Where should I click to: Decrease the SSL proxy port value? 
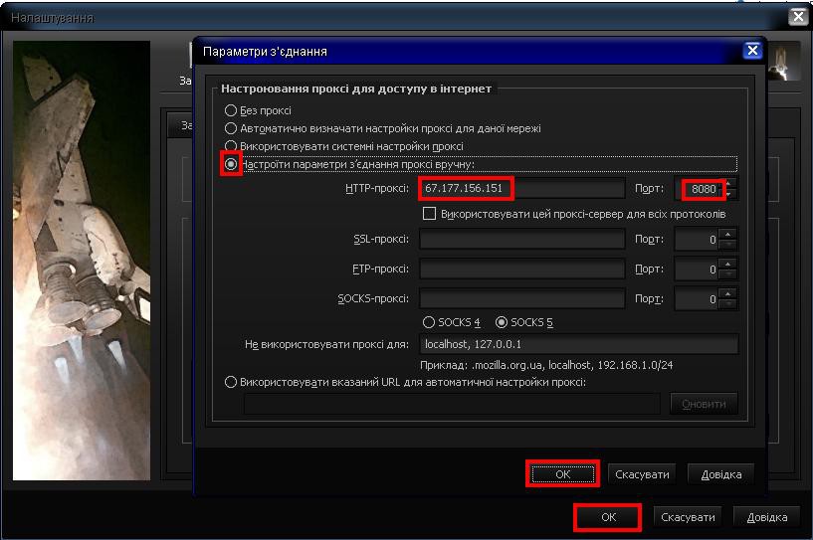(728, 245)
